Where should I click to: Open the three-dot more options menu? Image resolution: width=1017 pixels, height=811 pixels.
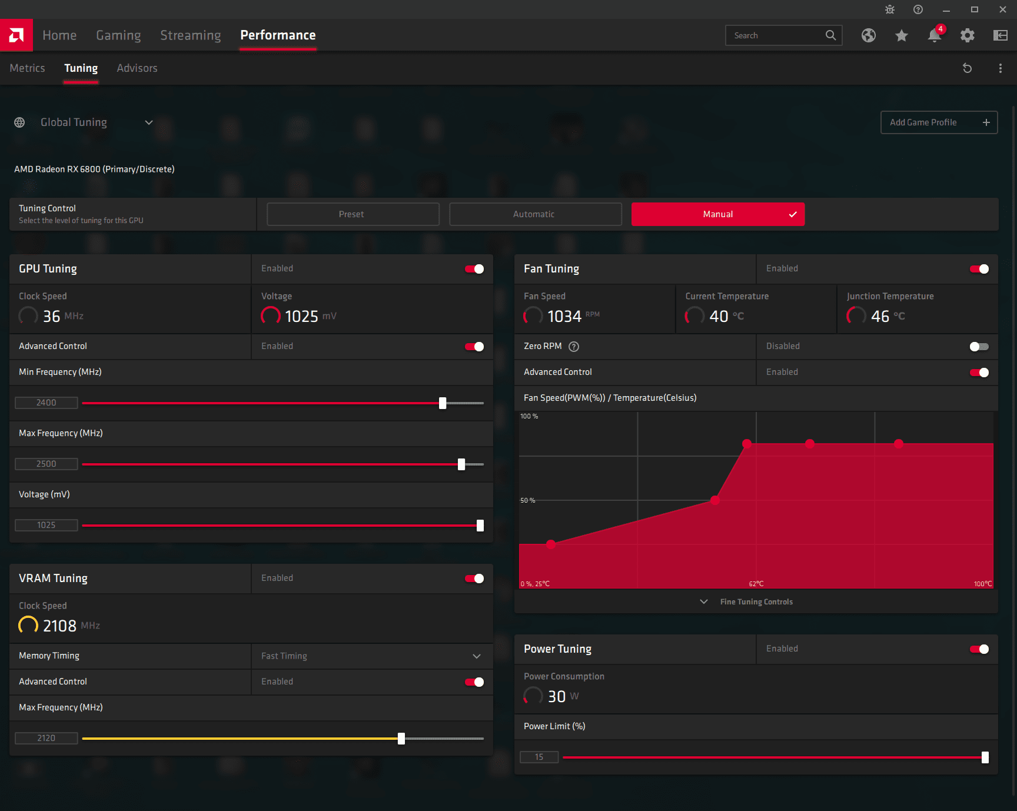point(1001,68)
